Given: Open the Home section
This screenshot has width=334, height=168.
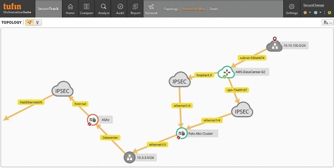Looking at the screenshot, I should coord(70,9).
